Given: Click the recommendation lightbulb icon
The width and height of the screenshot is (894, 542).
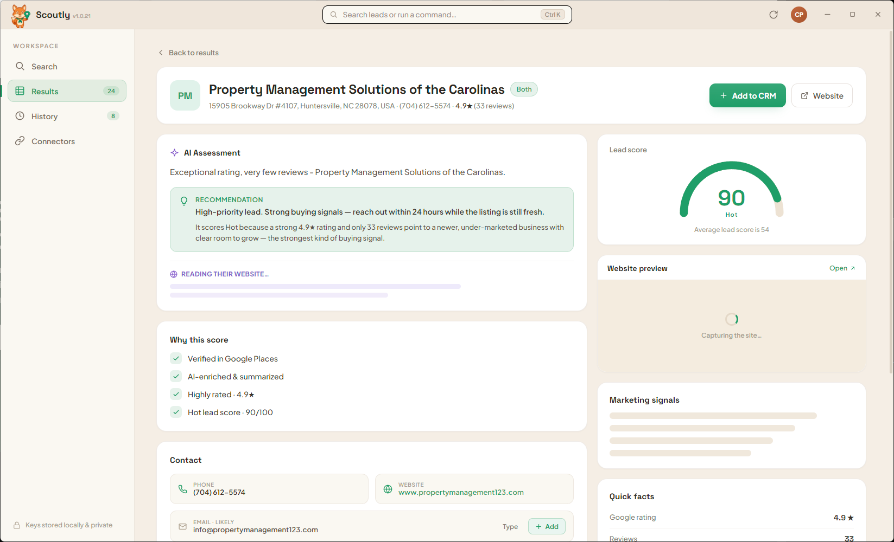Looking at the screenshot, I should [x=184, y=201].
